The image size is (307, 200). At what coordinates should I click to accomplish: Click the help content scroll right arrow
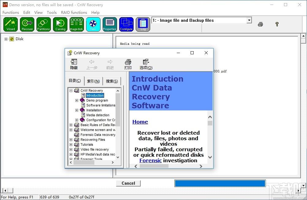201,166
